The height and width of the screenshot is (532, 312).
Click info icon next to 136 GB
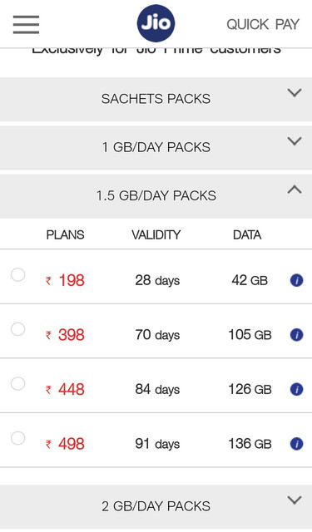tap(297, 444)
